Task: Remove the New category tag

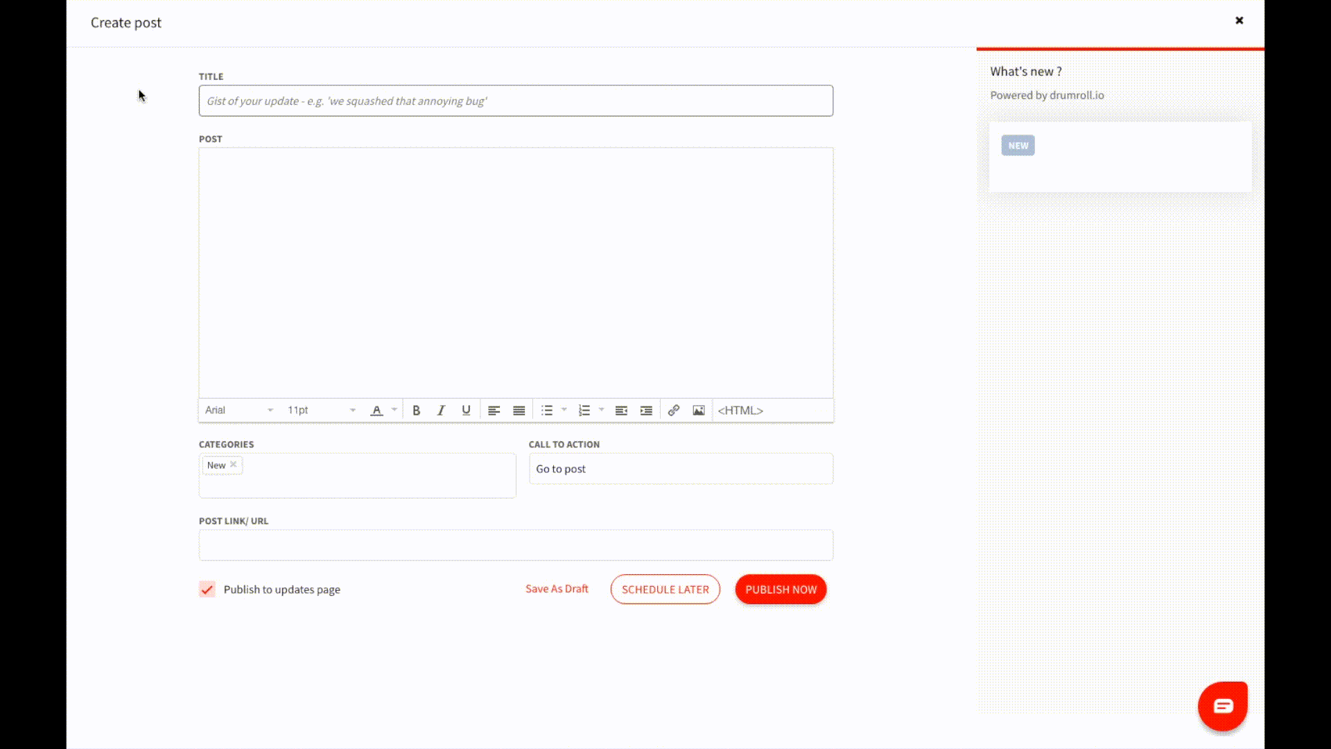Action: (234, 465)
